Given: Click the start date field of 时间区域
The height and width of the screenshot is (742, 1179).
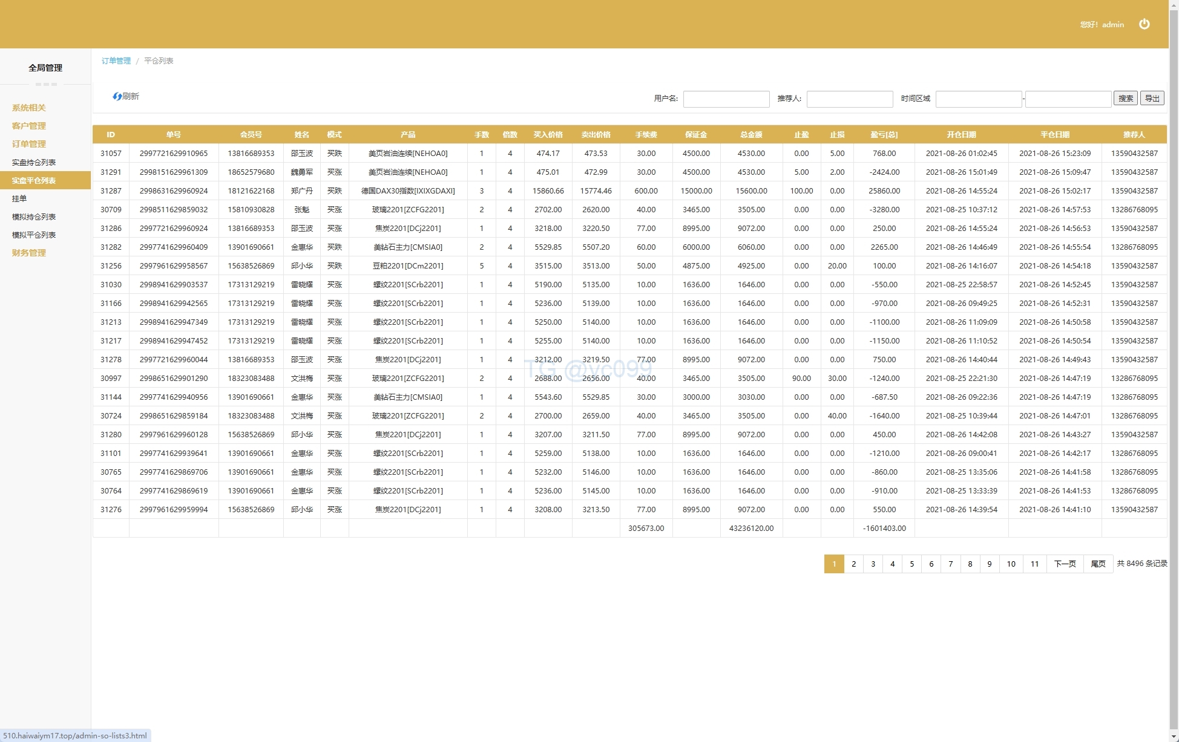Looking at the screenshot, I should (978, 99).
